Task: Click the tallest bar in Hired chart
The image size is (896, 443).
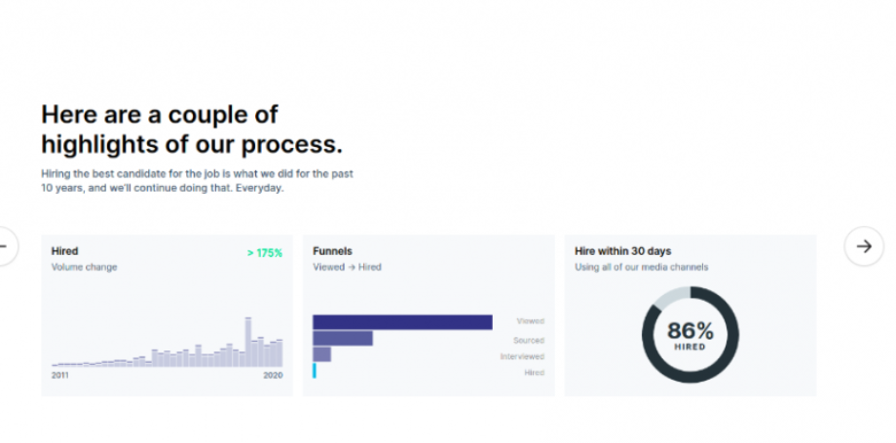Action: 248,342
